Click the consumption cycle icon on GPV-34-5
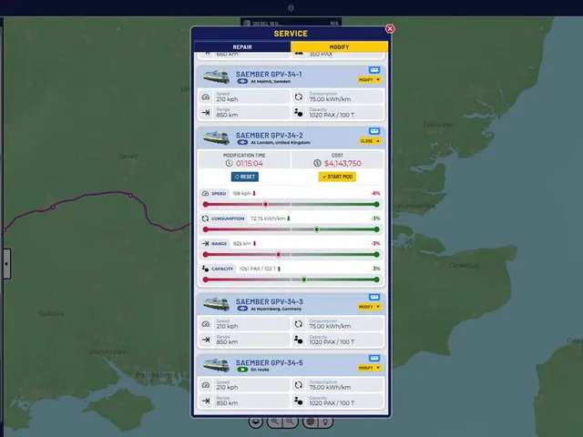This screenshot has width=583, height=437. 299,385
